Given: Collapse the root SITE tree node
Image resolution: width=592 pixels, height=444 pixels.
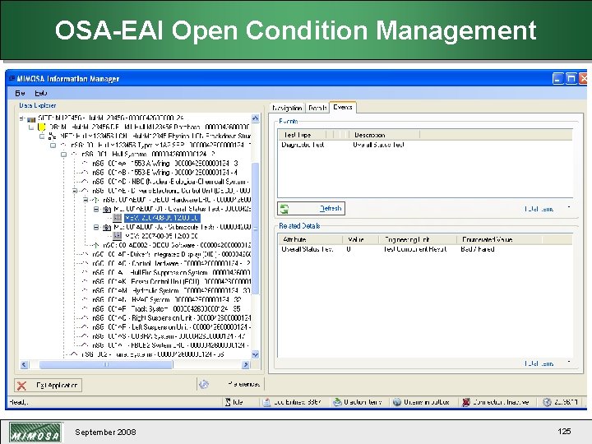Looking at the screenshot, I should pyautogui.click(x=21, y=119).
